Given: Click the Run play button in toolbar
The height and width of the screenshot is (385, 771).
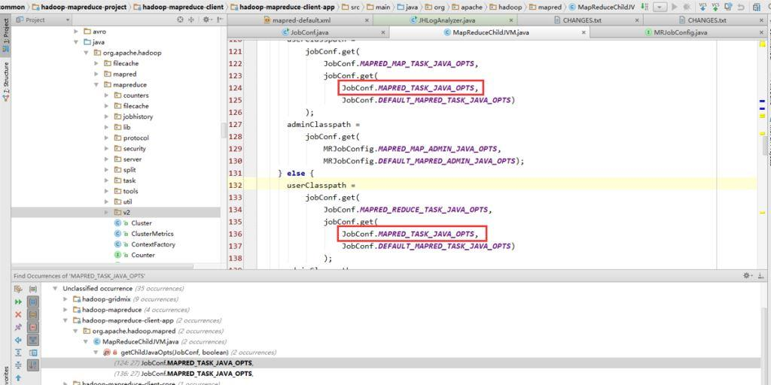Looking at the screenshot, I should pos(674,7).
